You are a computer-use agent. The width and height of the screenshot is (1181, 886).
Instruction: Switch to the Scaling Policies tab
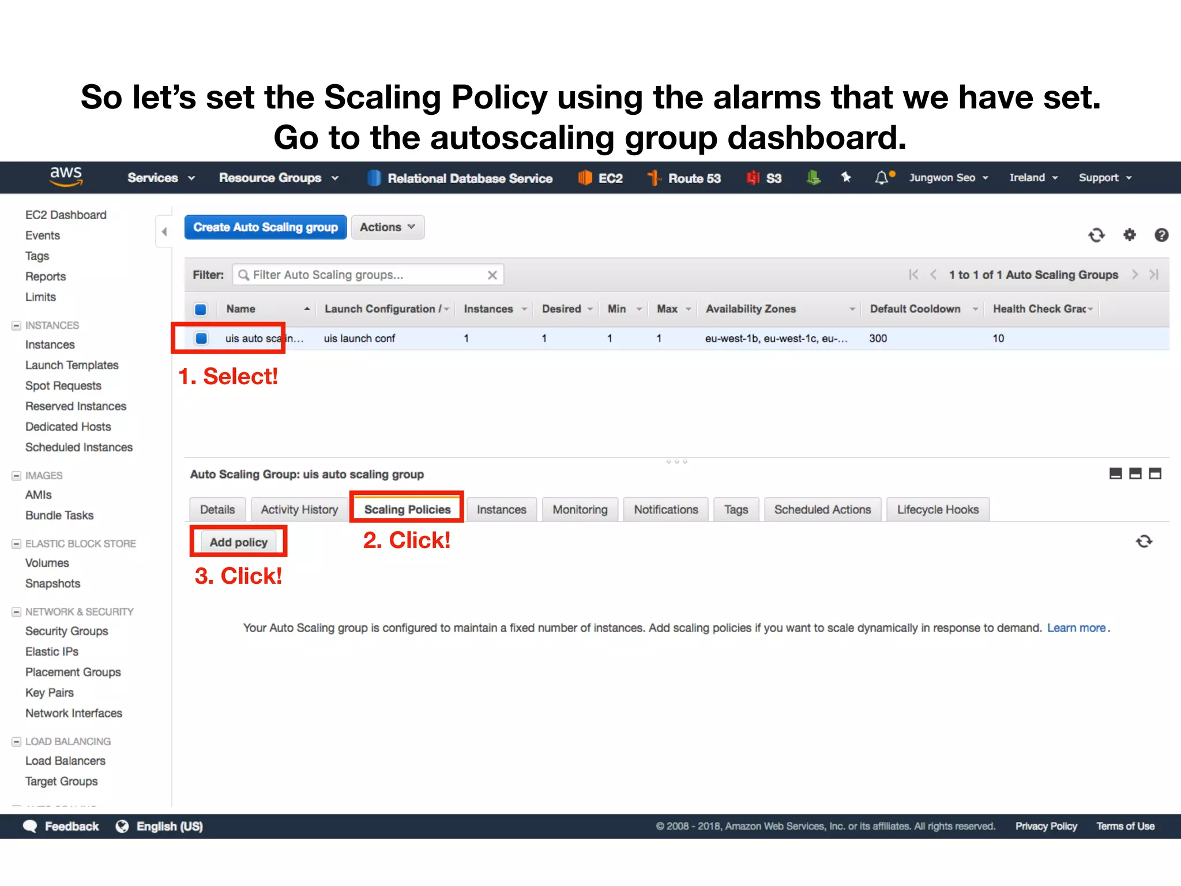[x=407, y=509]
